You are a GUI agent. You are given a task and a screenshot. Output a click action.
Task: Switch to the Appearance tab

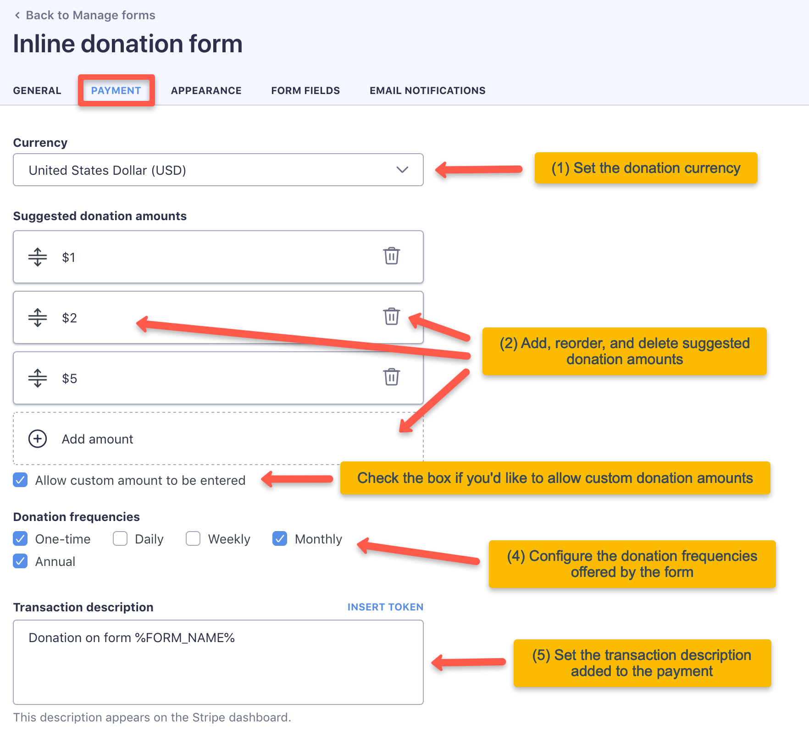click(x=206, y=90)
